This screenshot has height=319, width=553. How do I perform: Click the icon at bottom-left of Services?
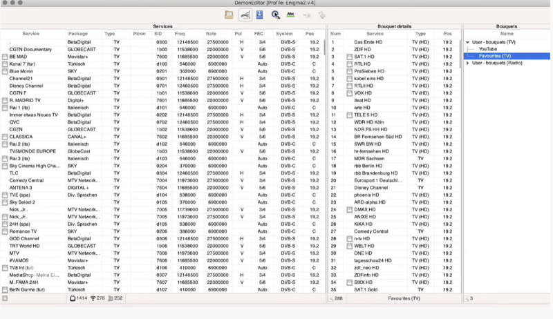click(x=5, y=298)
